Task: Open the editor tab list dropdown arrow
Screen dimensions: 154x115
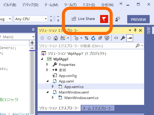Action: pyautogui.click(x=33, y=30)
